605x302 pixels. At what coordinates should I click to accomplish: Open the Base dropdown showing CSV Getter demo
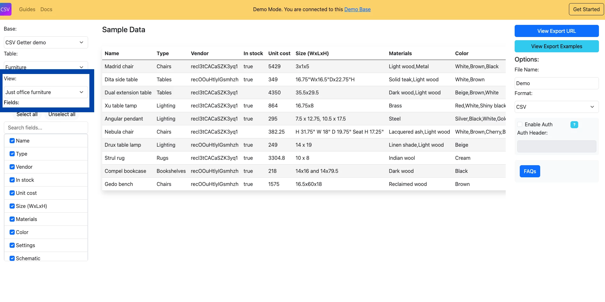[46, 42]
